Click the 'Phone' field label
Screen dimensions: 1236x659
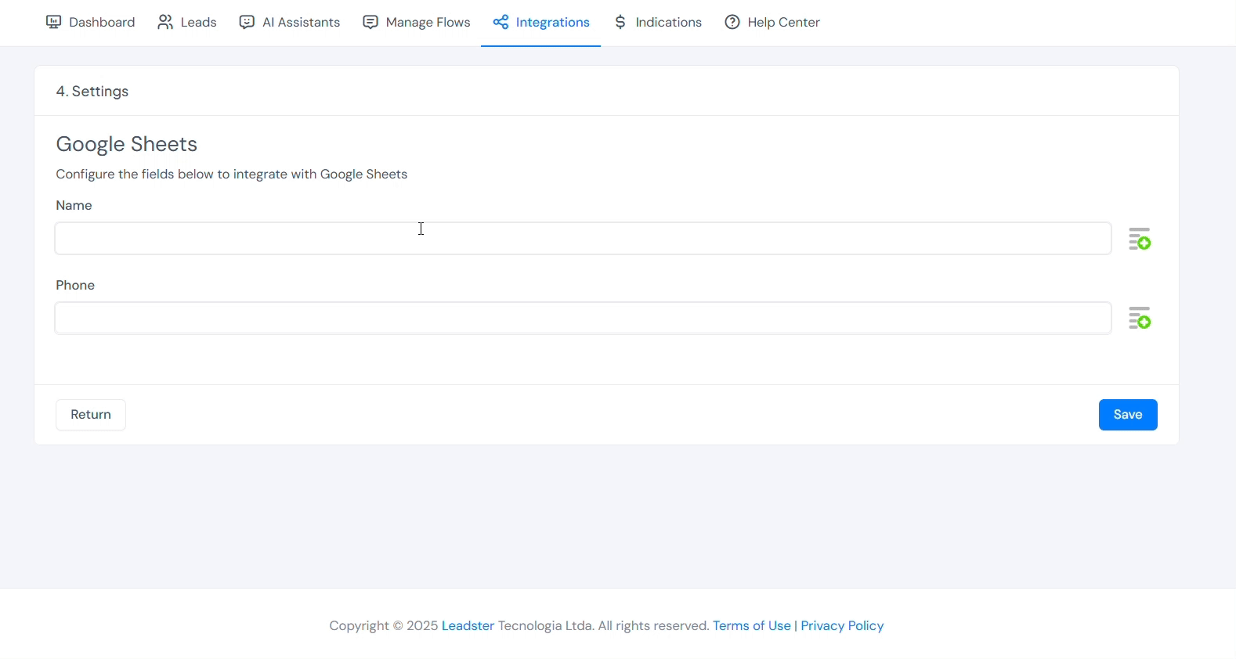click(x=75, y=285)
